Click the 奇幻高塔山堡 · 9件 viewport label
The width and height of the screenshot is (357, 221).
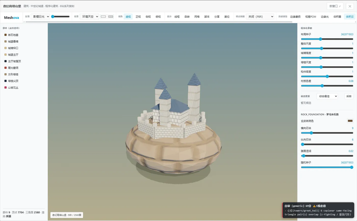(67, 215)
